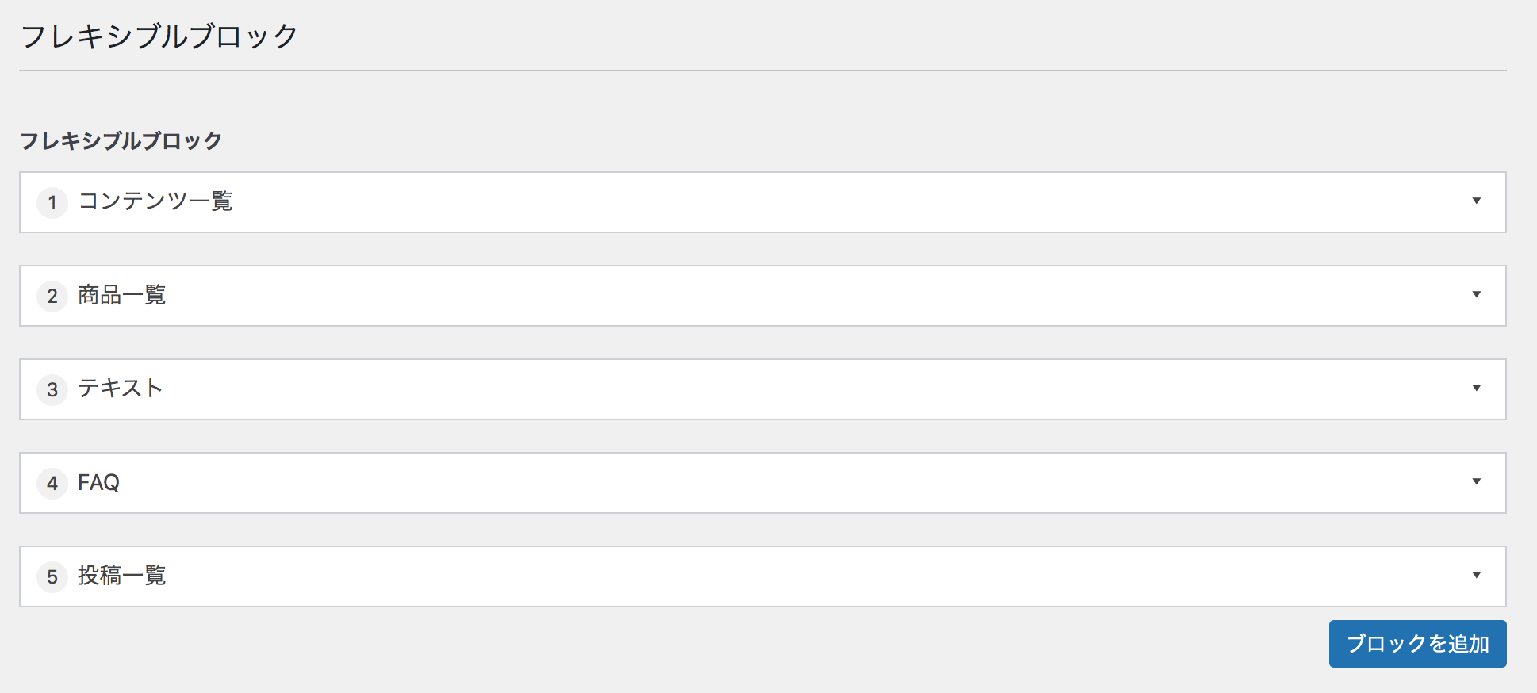
Task: Click the number 3 badge of テキスト
Action: point(52,389)
